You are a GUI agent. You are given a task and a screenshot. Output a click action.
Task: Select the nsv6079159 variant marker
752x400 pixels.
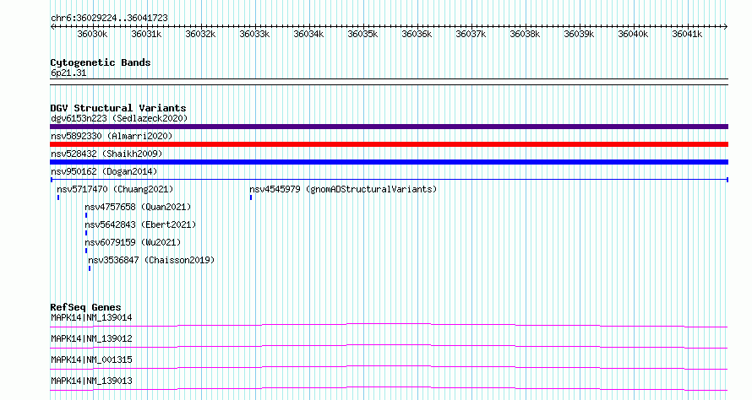tap(86, 251)
